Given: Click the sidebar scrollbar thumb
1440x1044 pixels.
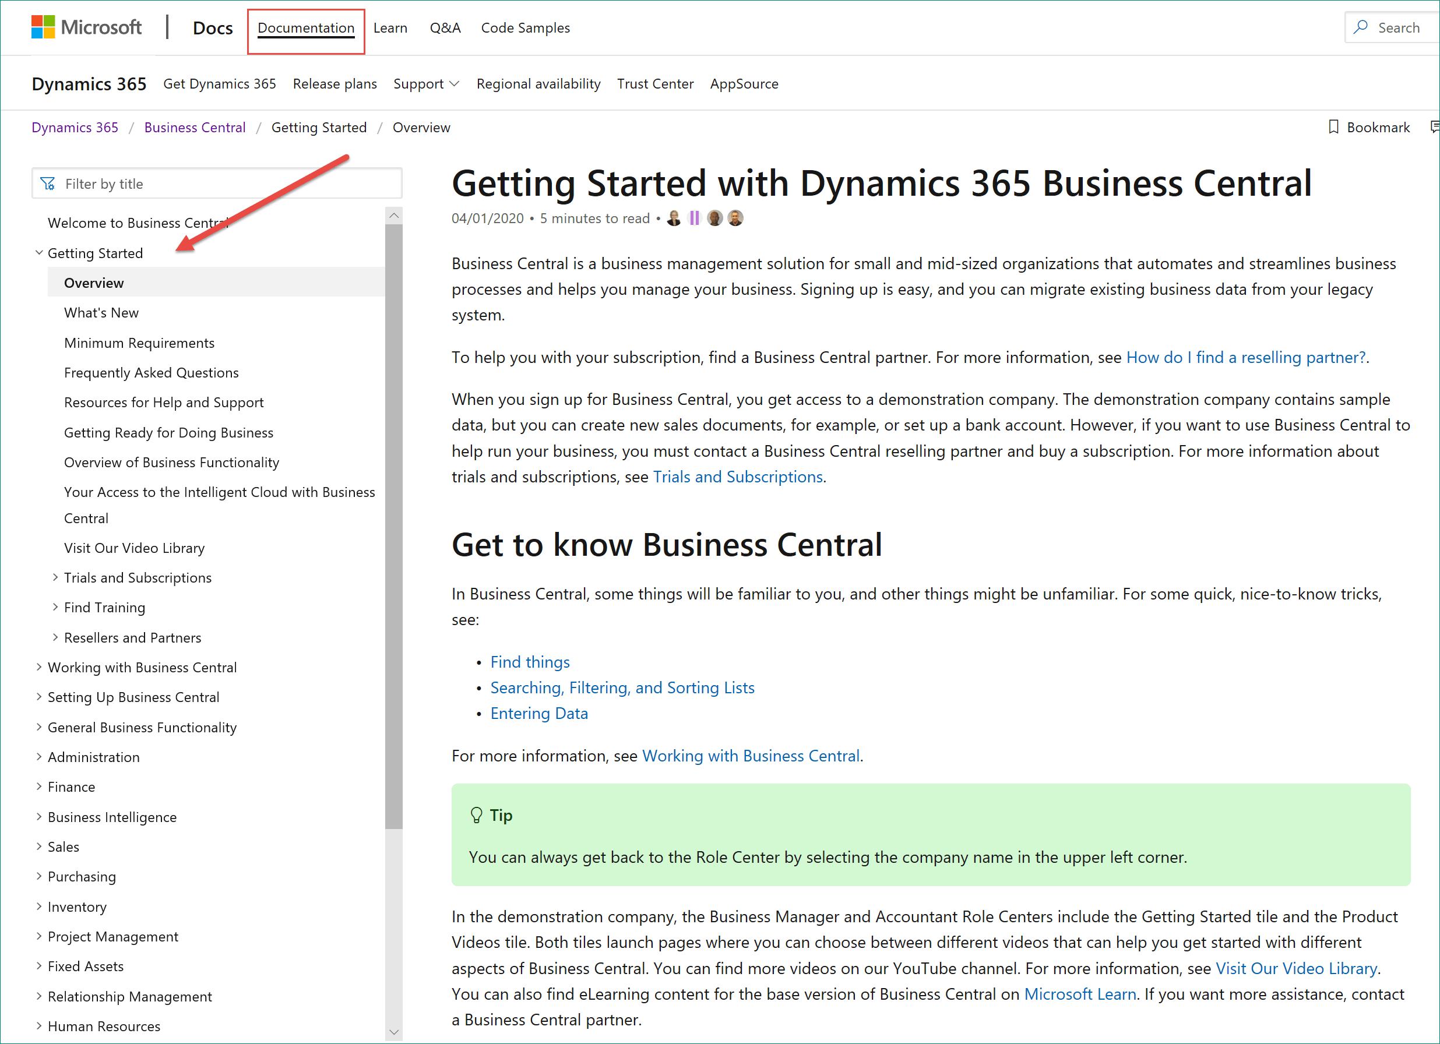Looking at the screenshot, I should [393, 527].
